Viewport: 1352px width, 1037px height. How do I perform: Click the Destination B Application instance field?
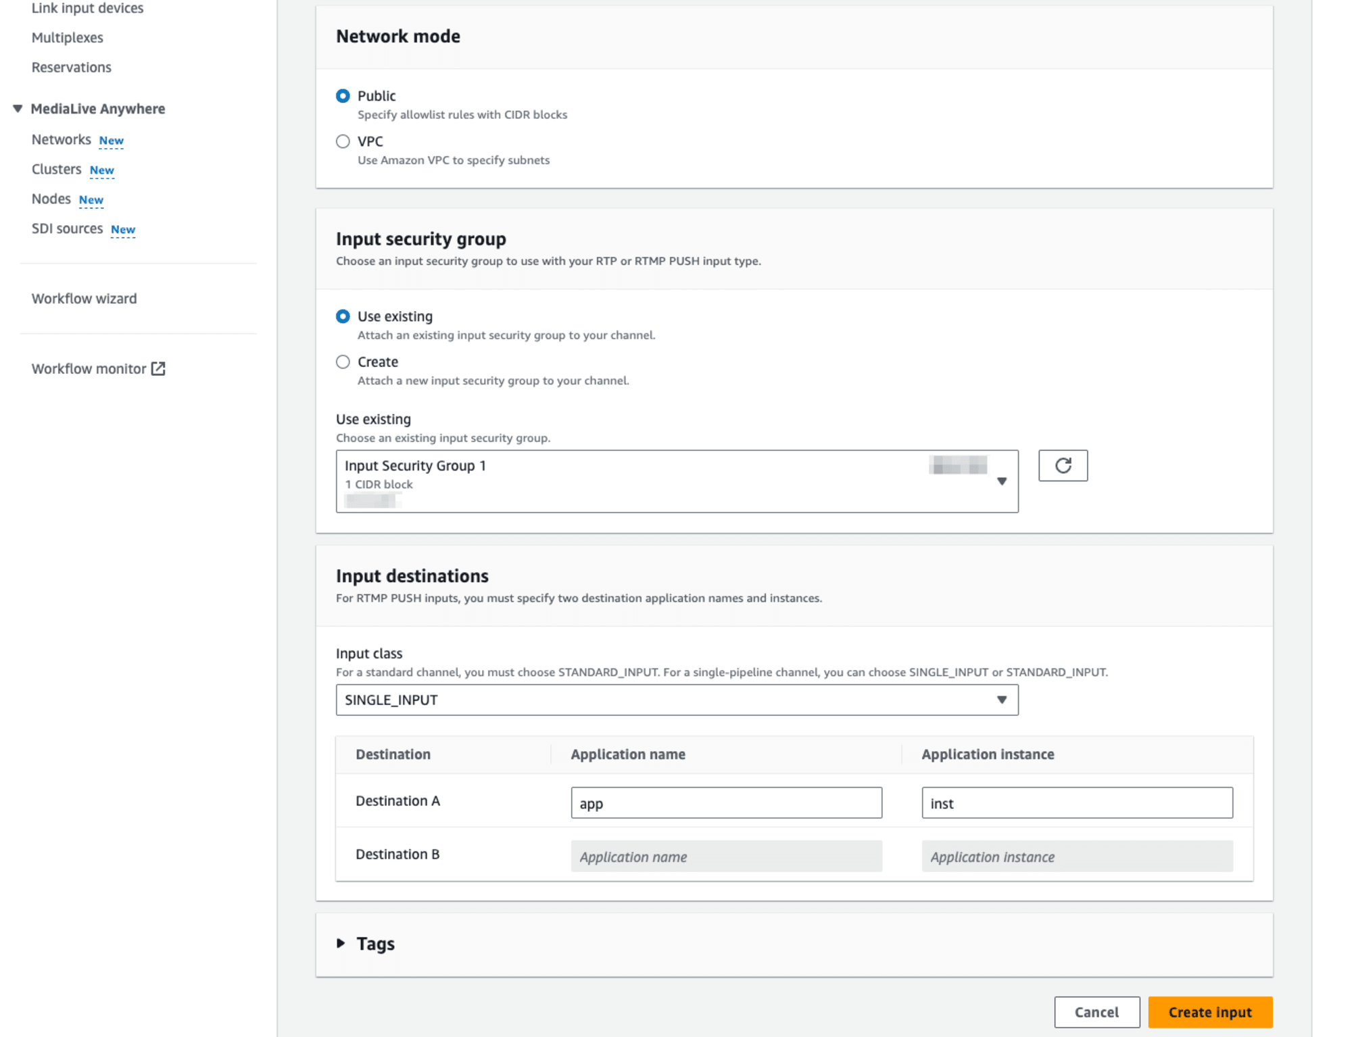1076,855
